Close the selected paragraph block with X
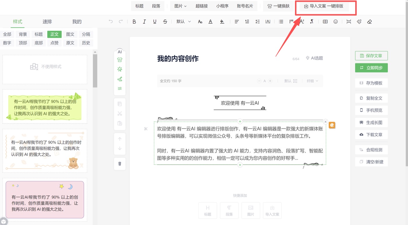408x225 pixels. 326,122
